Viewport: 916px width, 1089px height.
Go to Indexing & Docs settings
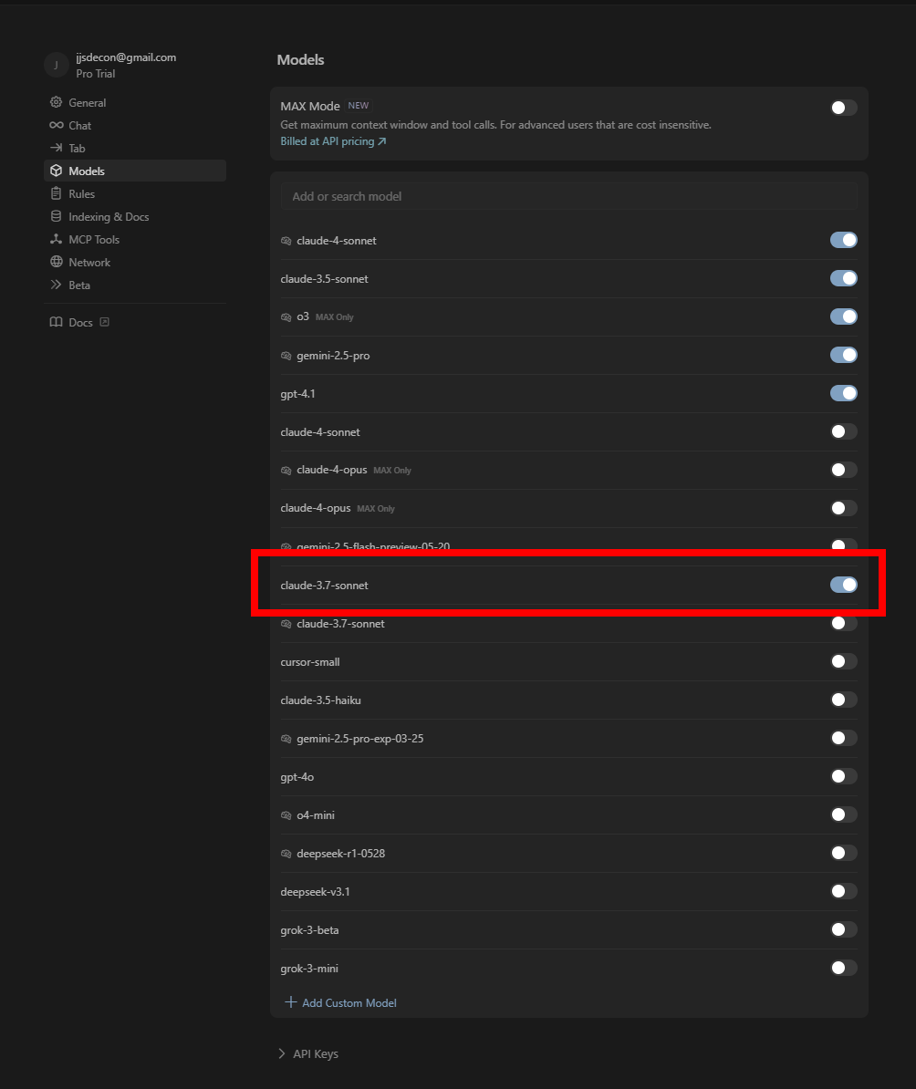coord(135,217)
